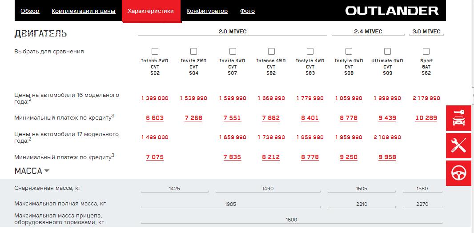474x233 pixels.
Task: Select Intense 4WD S82 for comparison
Action: (x=271, y=52)
